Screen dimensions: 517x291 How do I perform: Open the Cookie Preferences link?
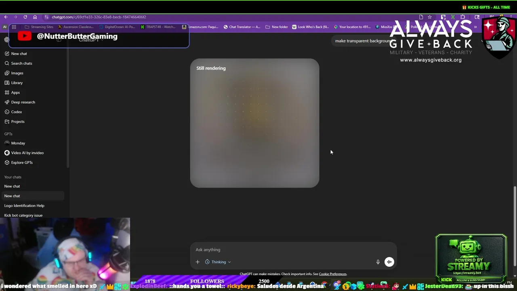pyautogui.click(x=332, y=274)
